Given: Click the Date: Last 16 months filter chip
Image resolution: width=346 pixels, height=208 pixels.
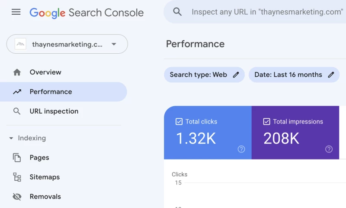Looking at the screenshot, I should 294,75.
